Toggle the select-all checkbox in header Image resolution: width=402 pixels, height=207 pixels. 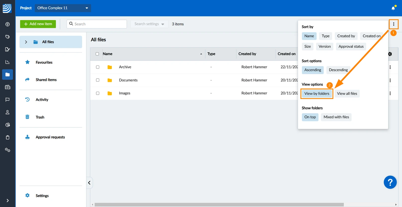coord(97,54)
